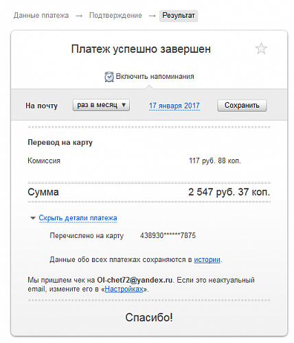This screenshot has width=294, height=343.
Task: Click the card number 438930******7875
Action: click(168, 235)
